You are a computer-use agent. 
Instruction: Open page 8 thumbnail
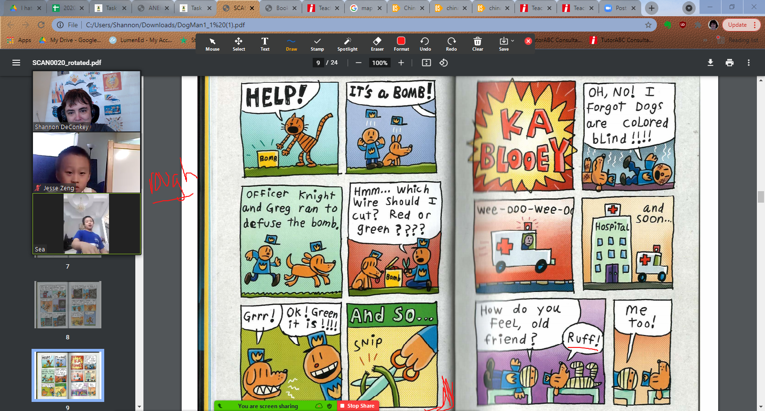tap(68, 304)
